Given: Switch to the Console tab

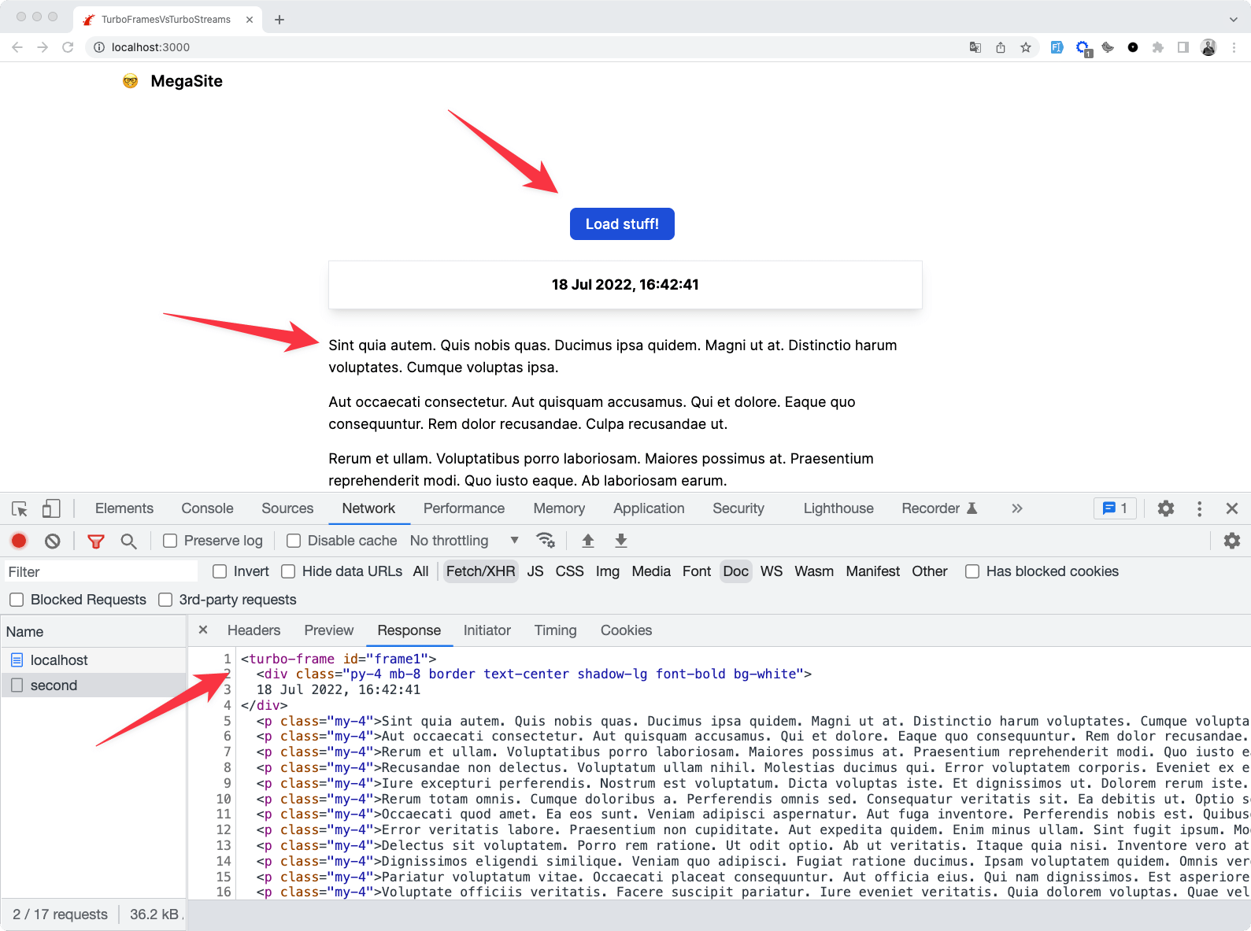Looking at the screenshot, I should click(207, 508).
